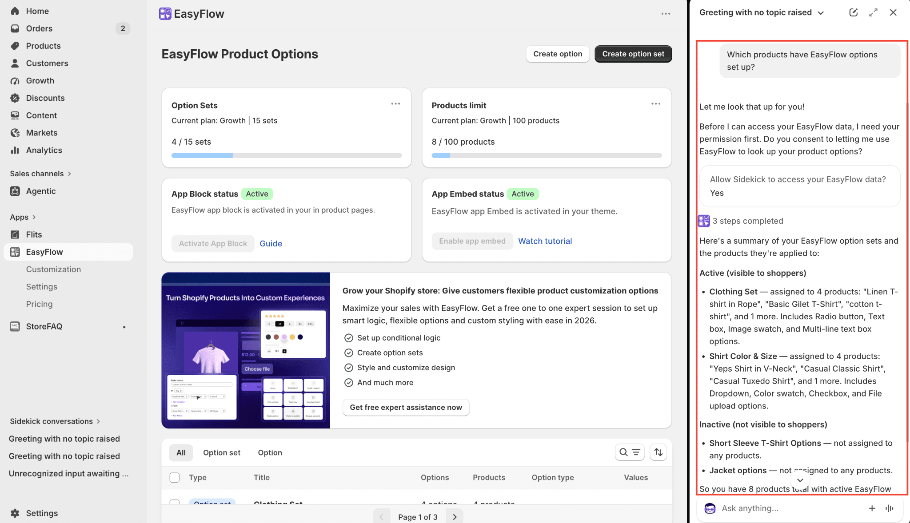The height and width of the screenshot is (523, 910).
Task: Open Products limit card menu
Action: pos(656,104)
